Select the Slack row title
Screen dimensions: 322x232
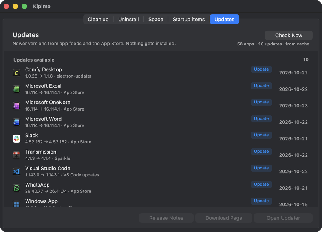(x=31, y=136)
